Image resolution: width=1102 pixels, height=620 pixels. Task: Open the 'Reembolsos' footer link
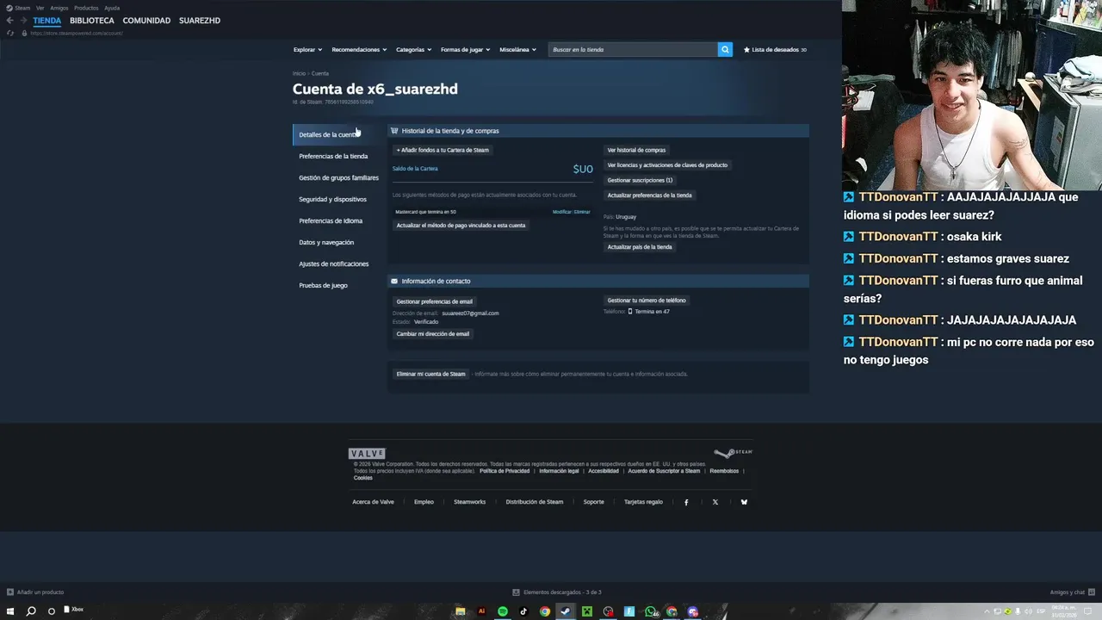point(724,471)
